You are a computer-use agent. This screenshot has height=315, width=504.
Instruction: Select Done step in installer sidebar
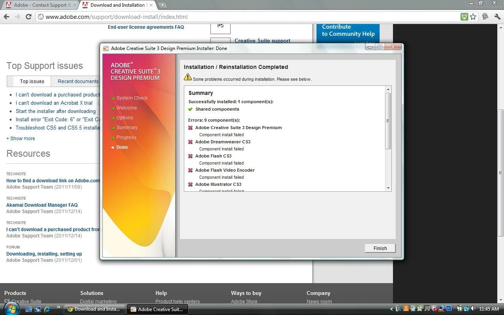(x=122, y=147)
